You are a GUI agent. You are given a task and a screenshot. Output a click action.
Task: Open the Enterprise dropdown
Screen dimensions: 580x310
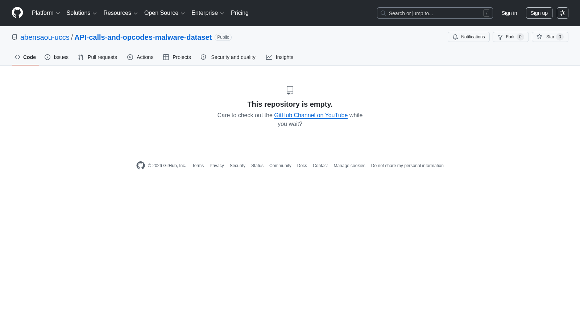click(208, 13)
